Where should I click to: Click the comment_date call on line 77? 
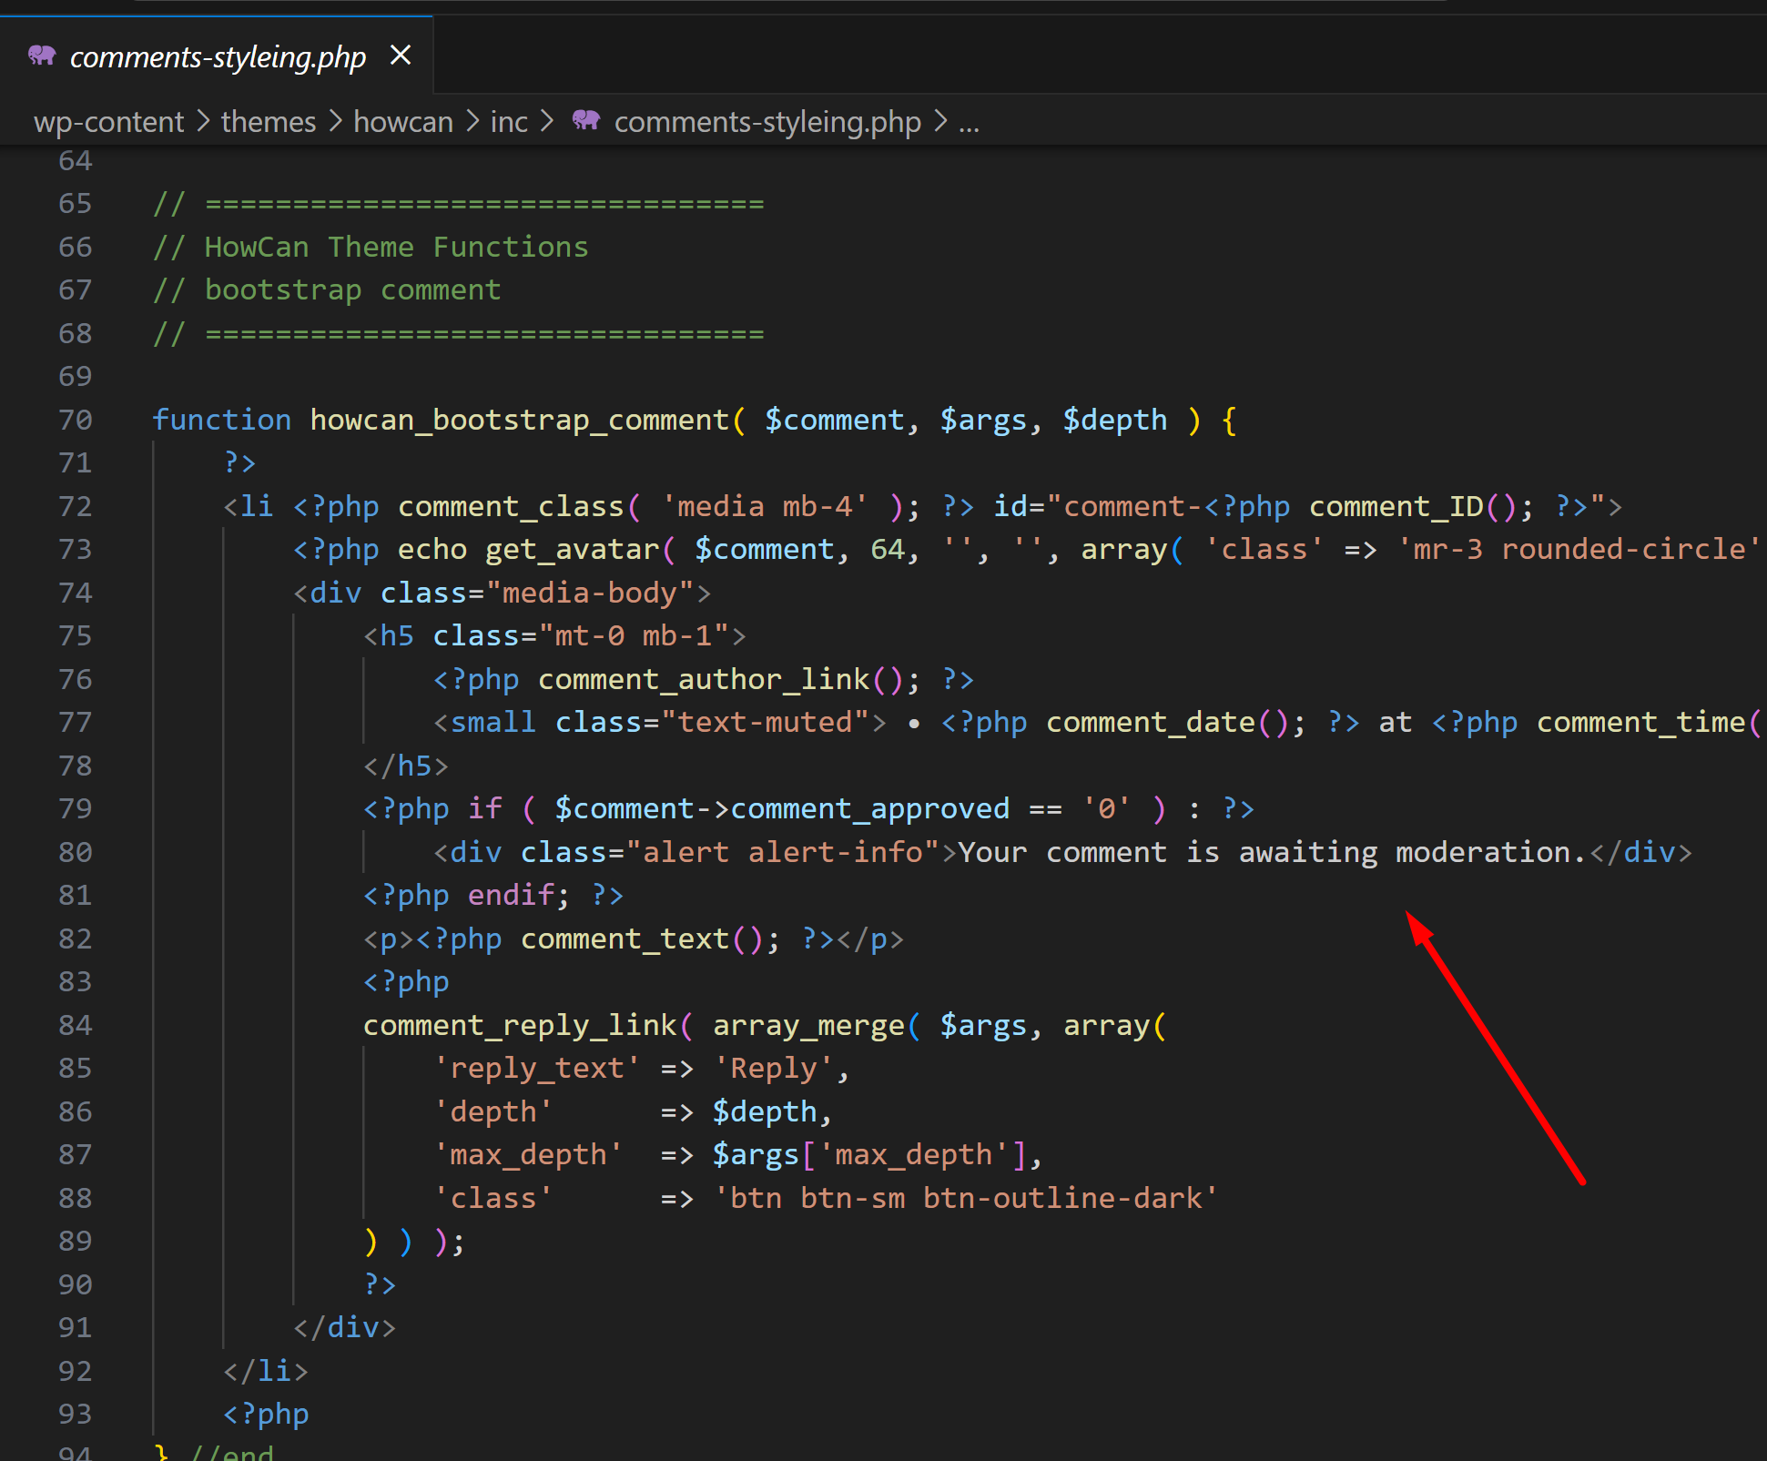point(1151,722)
